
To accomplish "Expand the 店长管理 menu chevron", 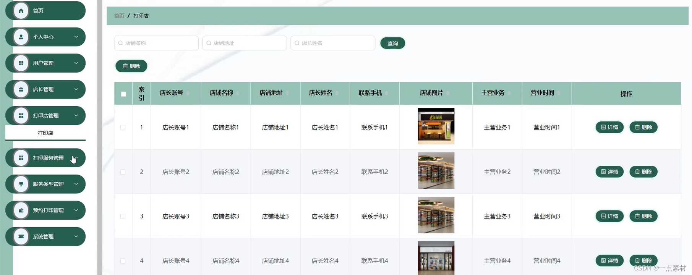I will [x=76, y=89].
